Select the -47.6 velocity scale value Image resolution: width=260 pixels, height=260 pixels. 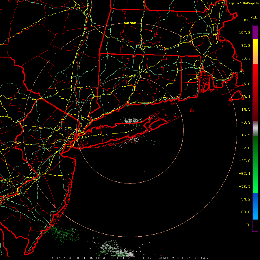point(245,161)
